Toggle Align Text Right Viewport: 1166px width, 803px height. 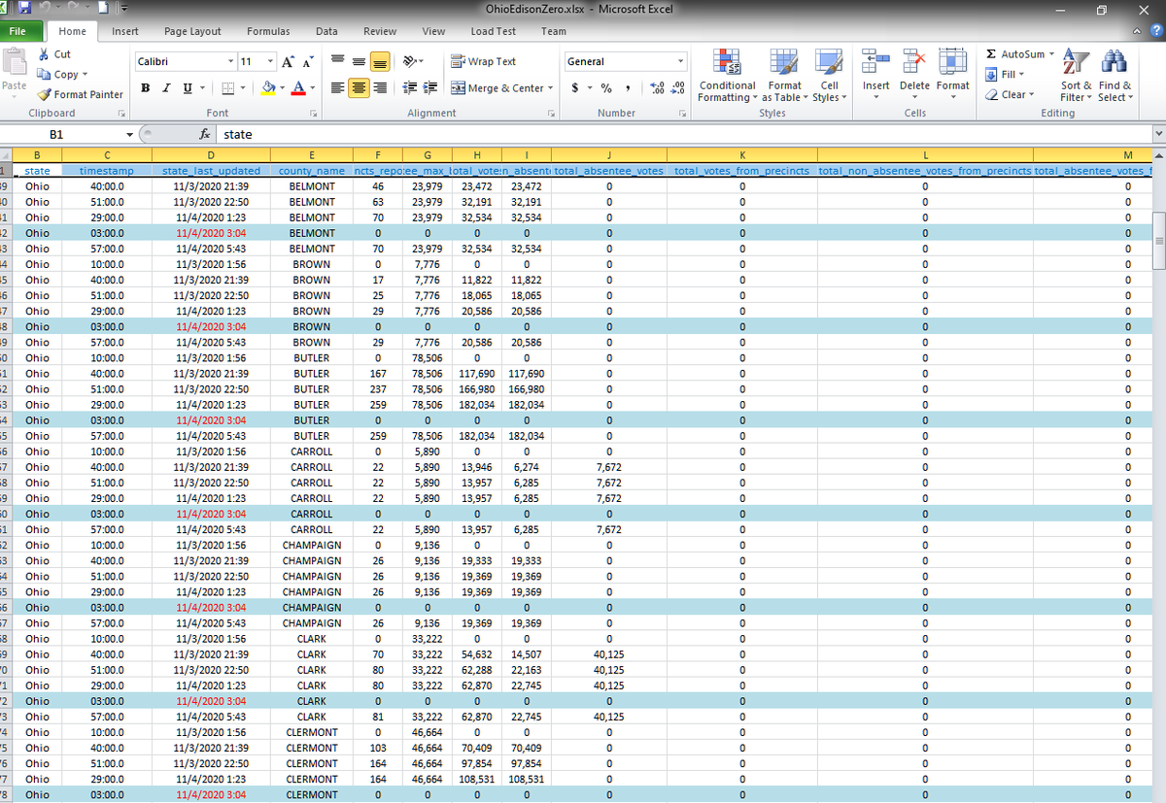(378, 88)
